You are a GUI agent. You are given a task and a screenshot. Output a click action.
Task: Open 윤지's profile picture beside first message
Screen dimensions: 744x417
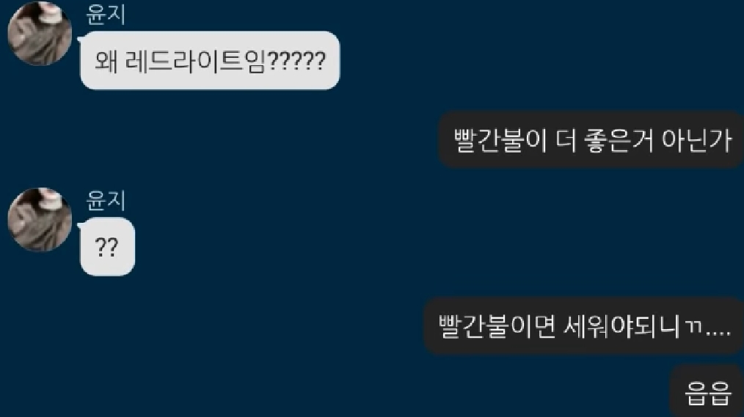[40, 33]
